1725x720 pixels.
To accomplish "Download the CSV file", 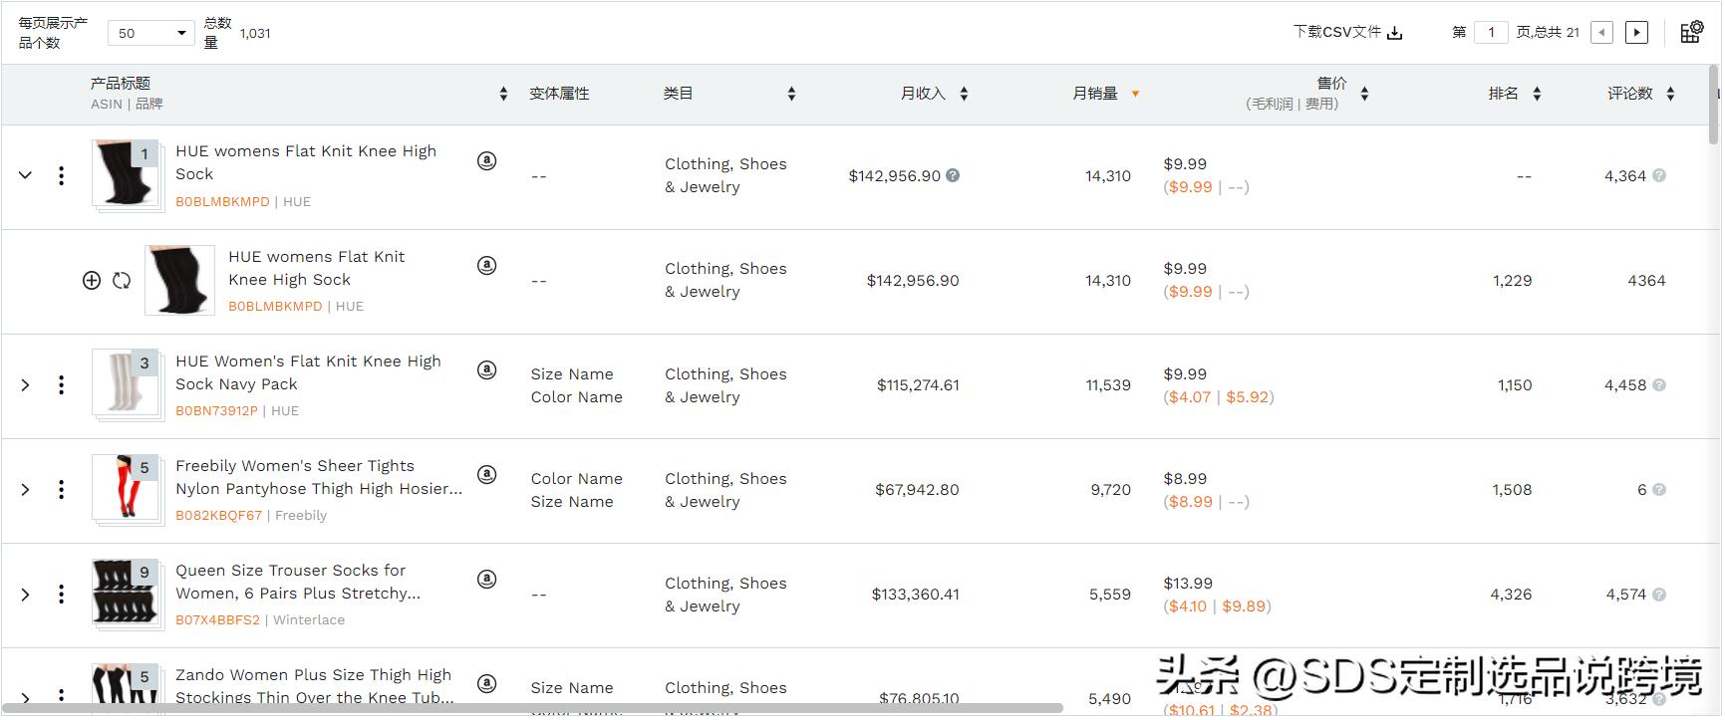I will tap(1347, 32).
